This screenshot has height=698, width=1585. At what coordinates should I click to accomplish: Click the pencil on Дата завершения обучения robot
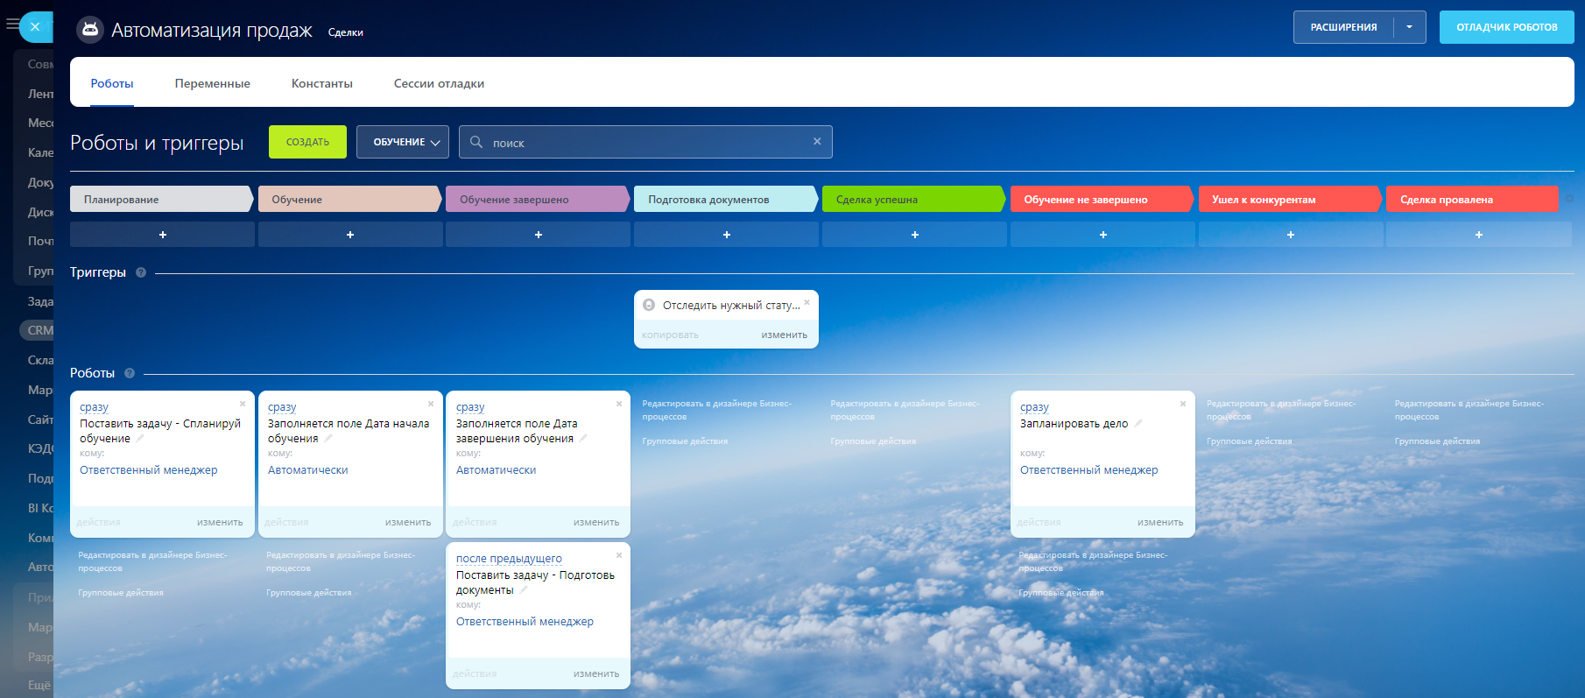[x=583, y=438]
